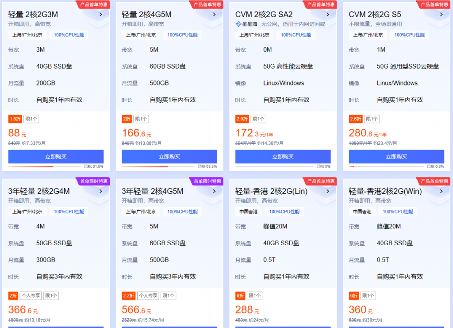The width and height of the screenshot is (453, 328).
Task: Select 中国香港 tag on 轻量-香港 2核2G(Lin)
Action: click(249, 212)
